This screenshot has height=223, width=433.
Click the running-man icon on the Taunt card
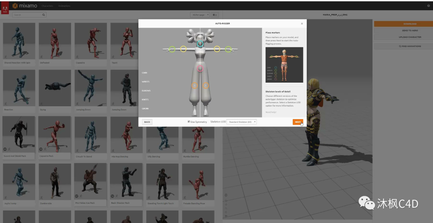tap(113, 57)
